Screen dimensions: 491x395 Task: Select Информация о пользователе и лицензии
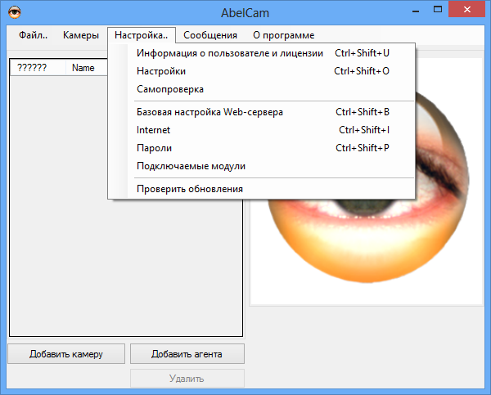click(262, 53)
